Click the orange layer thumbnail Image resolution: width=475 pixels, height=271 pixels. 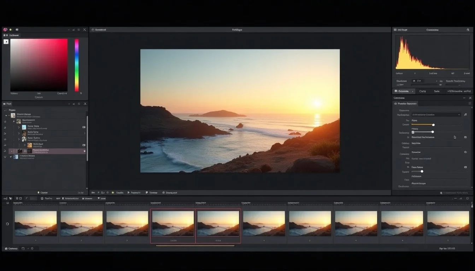click(30, 145)
